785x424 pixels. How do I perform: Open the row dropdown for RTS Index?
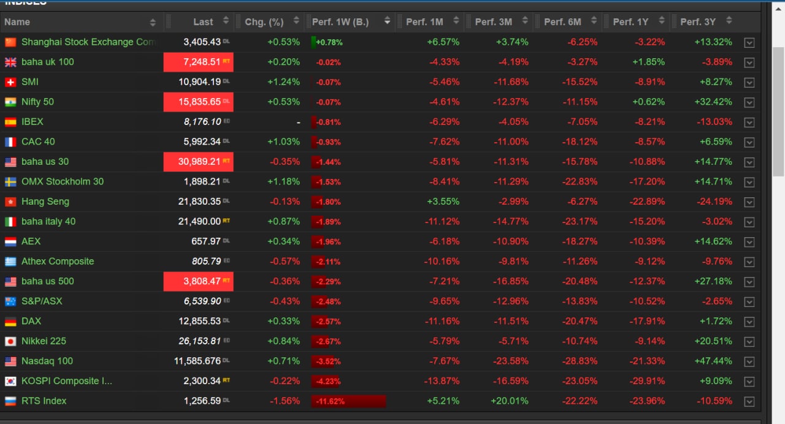749,401
